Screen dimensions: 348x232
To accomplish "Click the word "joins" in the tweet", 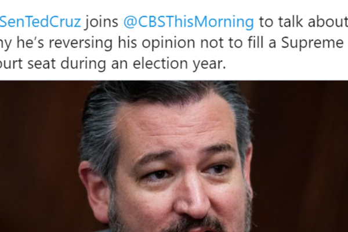I will tap(102, 23).
